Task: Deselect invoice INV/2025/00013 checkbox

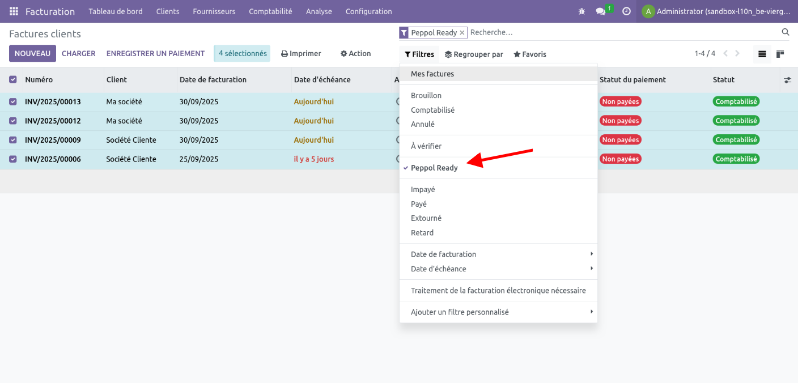Action: (13, 102)
